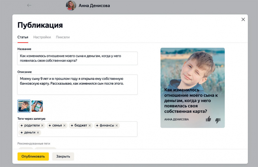Remove the родители tag
This screenshot has width=258, height=167.
click(42, 125)
